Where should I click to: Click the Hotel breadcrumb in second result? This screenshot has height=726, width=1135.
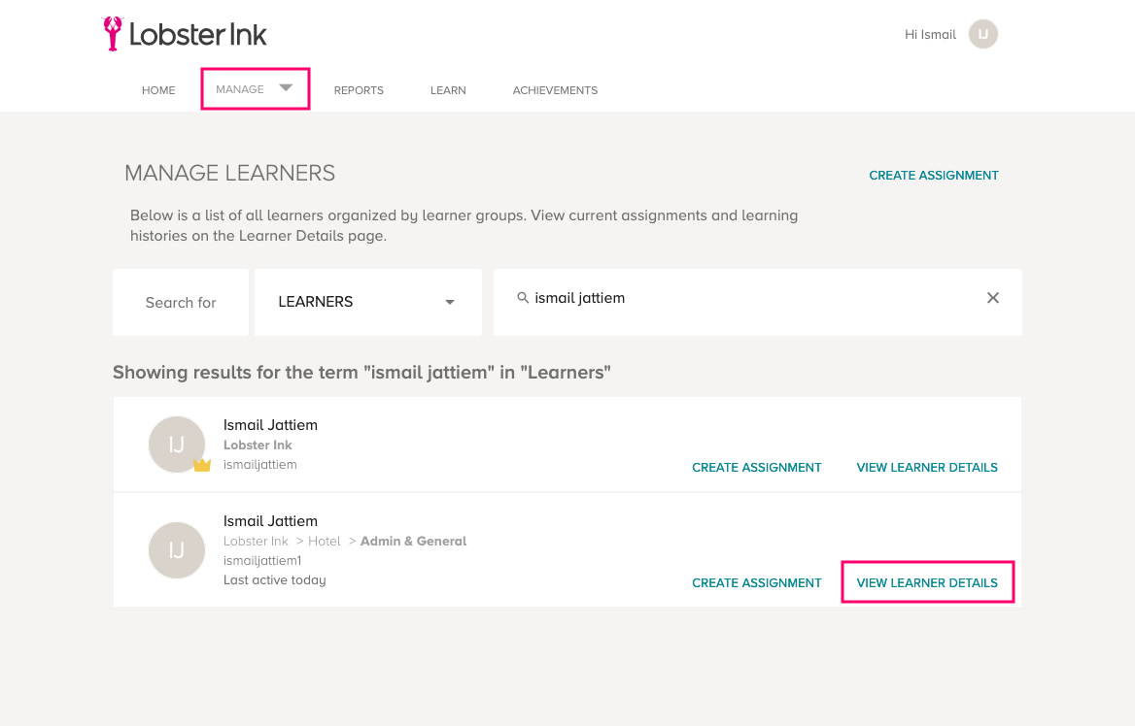[325, 541]
